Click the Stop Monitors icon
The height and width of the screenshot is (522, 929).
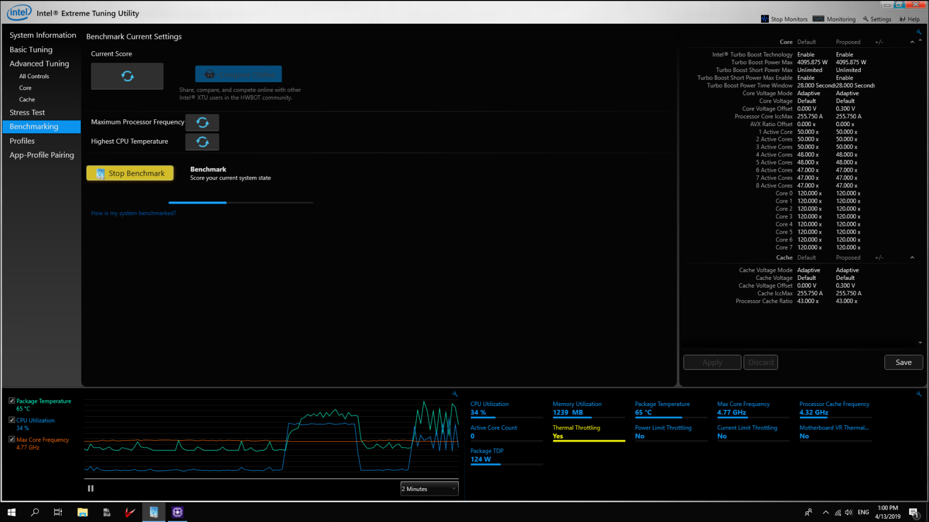(764, 19)
